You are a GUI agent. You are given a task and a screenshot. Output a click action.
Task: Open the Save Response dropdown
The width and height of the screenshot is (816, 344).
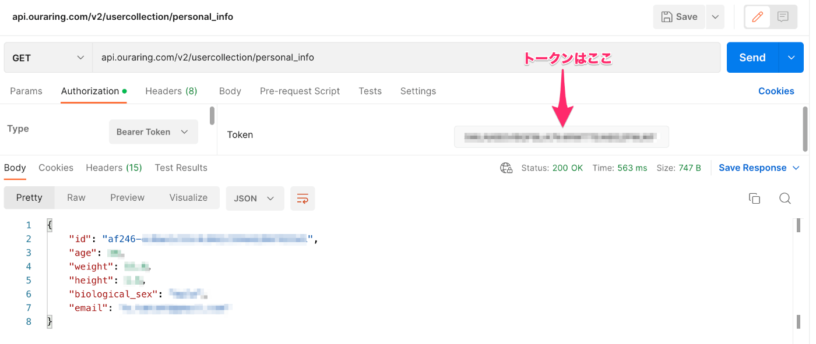(759, 168)
